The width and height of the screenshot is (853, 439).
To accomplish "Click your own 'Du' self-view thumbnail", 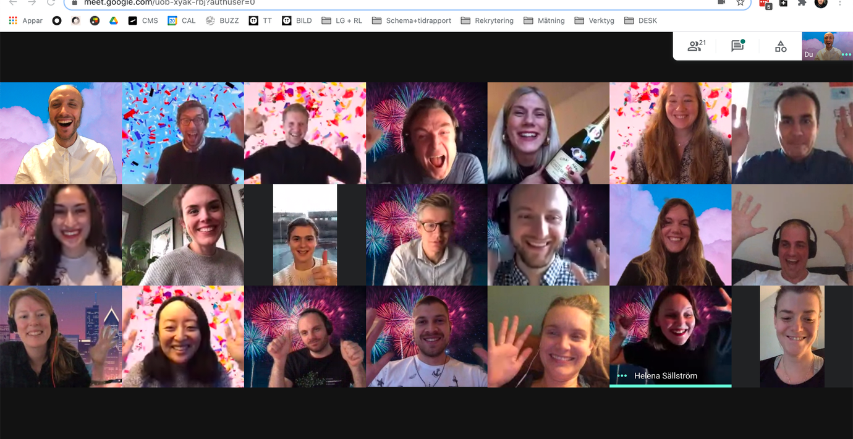I will click(827, 46).
